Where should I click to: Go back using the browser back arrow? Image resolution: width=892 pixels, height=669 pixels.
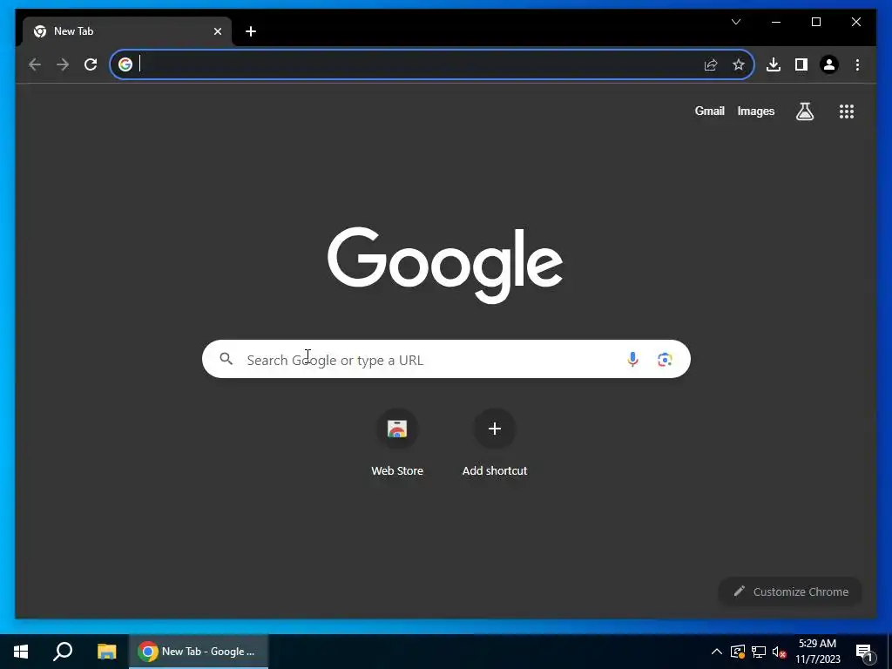35,64
